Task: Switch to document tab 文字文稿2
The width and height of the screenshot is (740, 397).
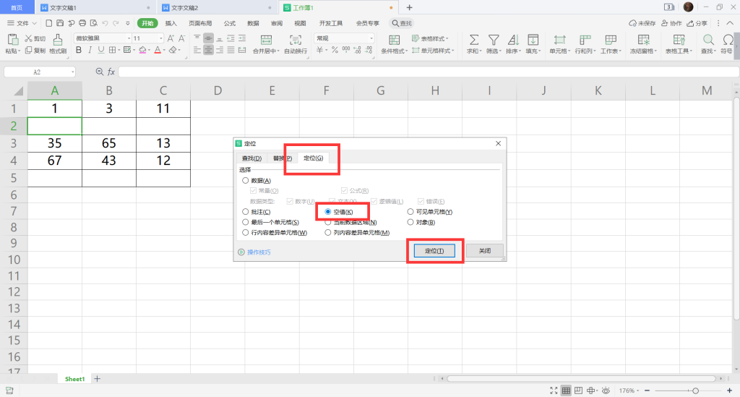Action: [216, 7]
